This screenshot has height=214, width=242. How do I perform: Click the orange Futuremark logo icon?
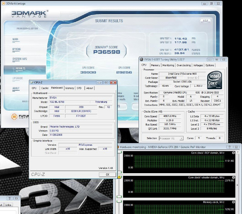pos(14,117)
